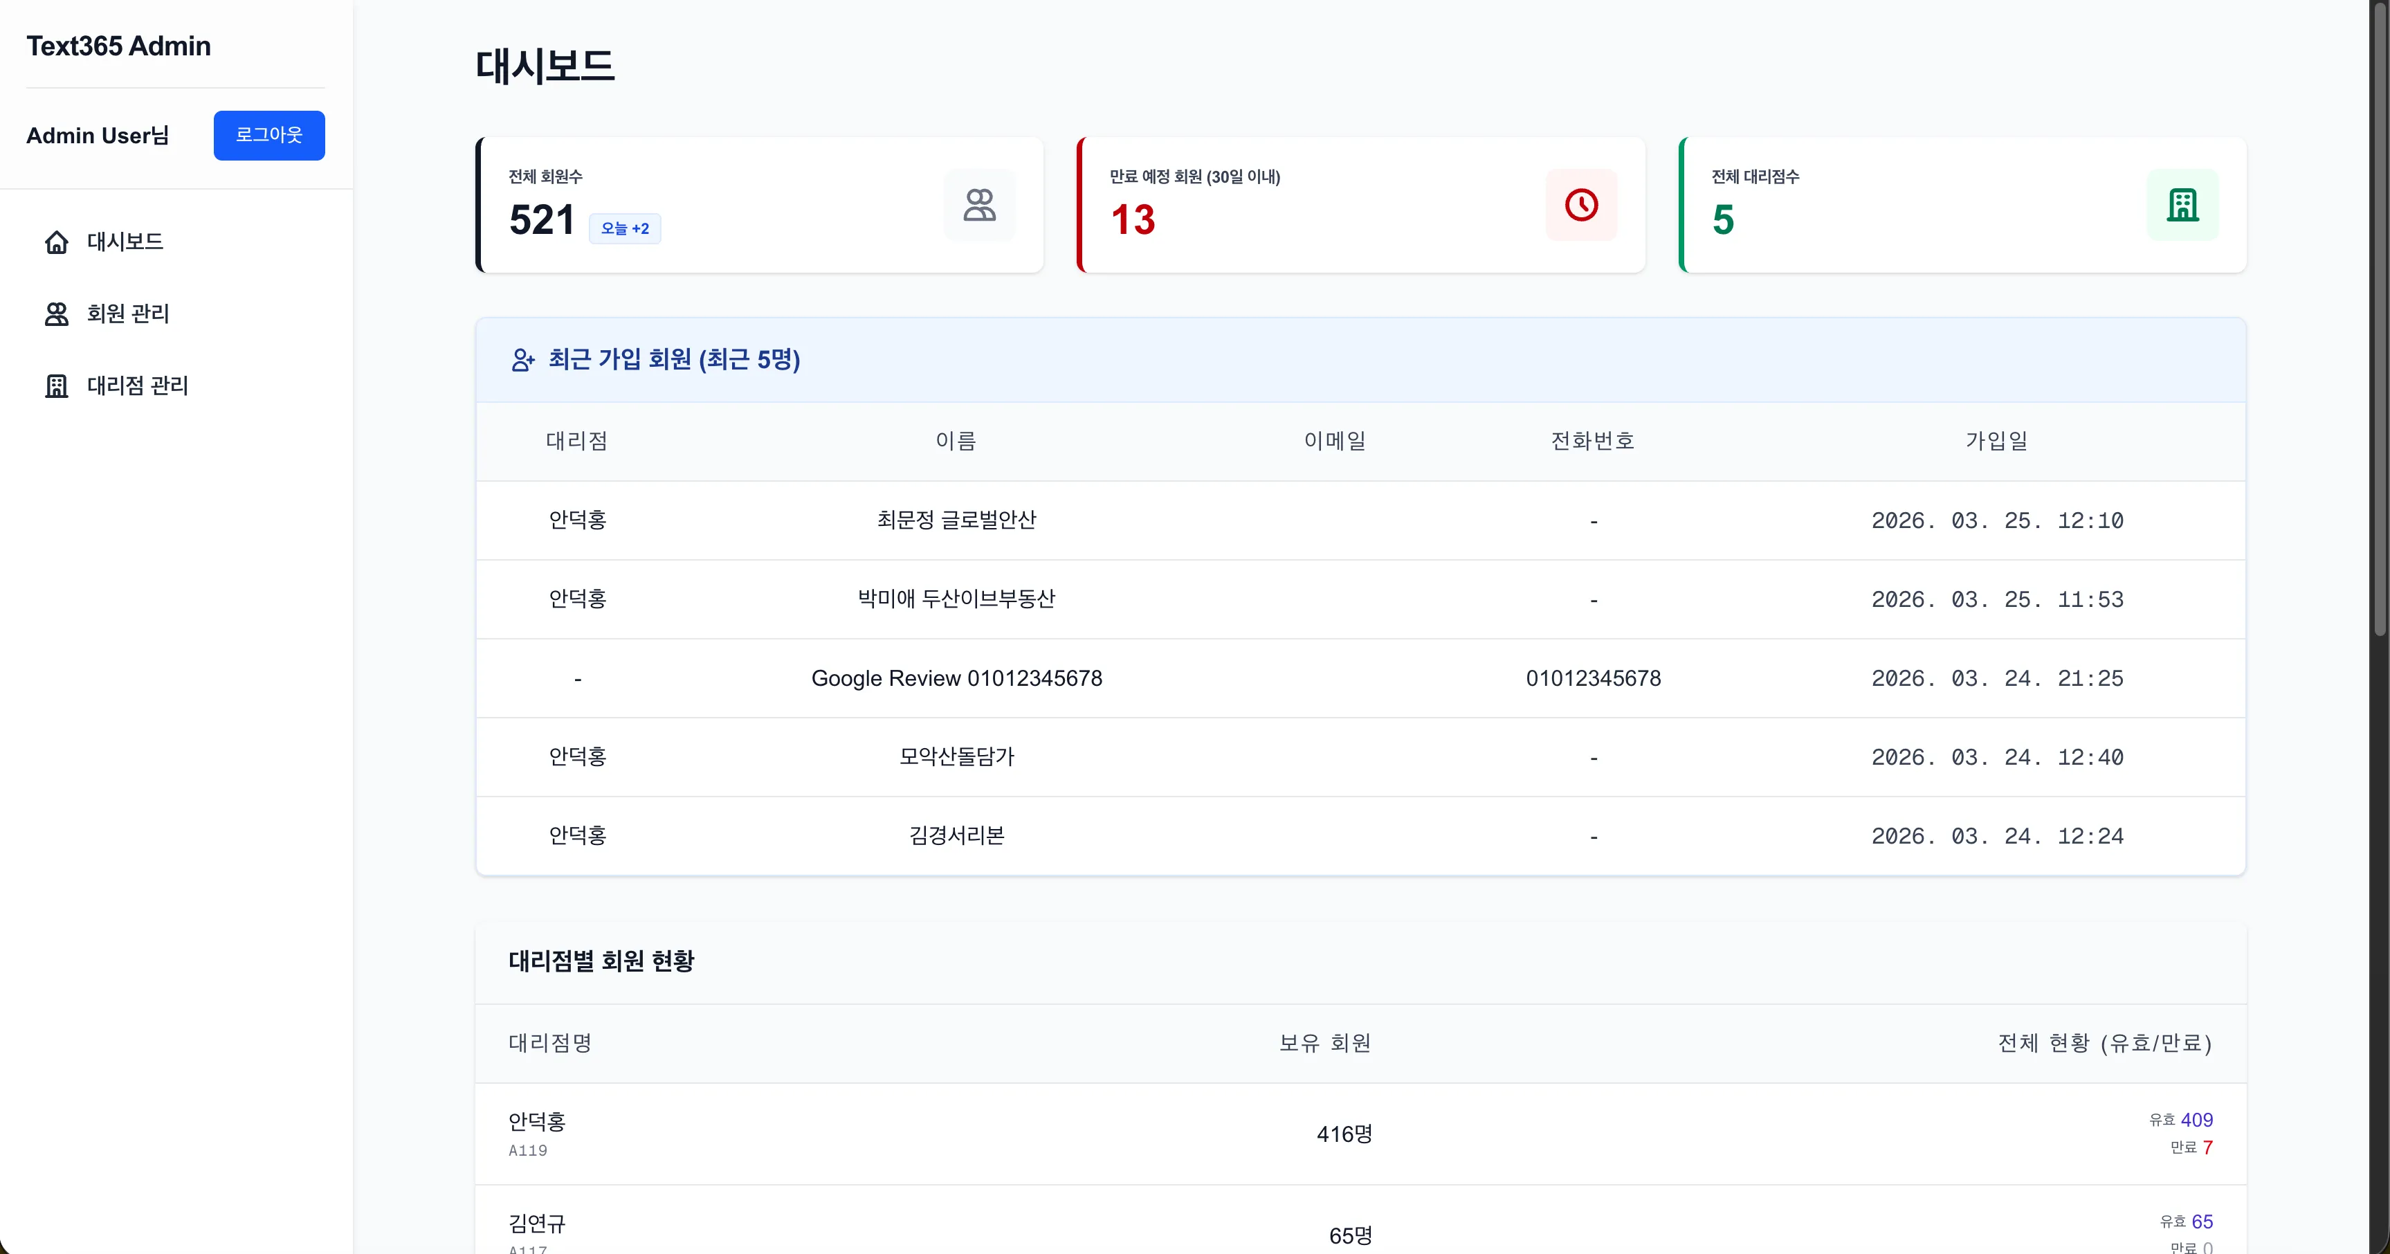Click the add-user icon next to 최근 가입 회원
This screenshot has height=1254, width=2390.
click(x=523, y=360)
